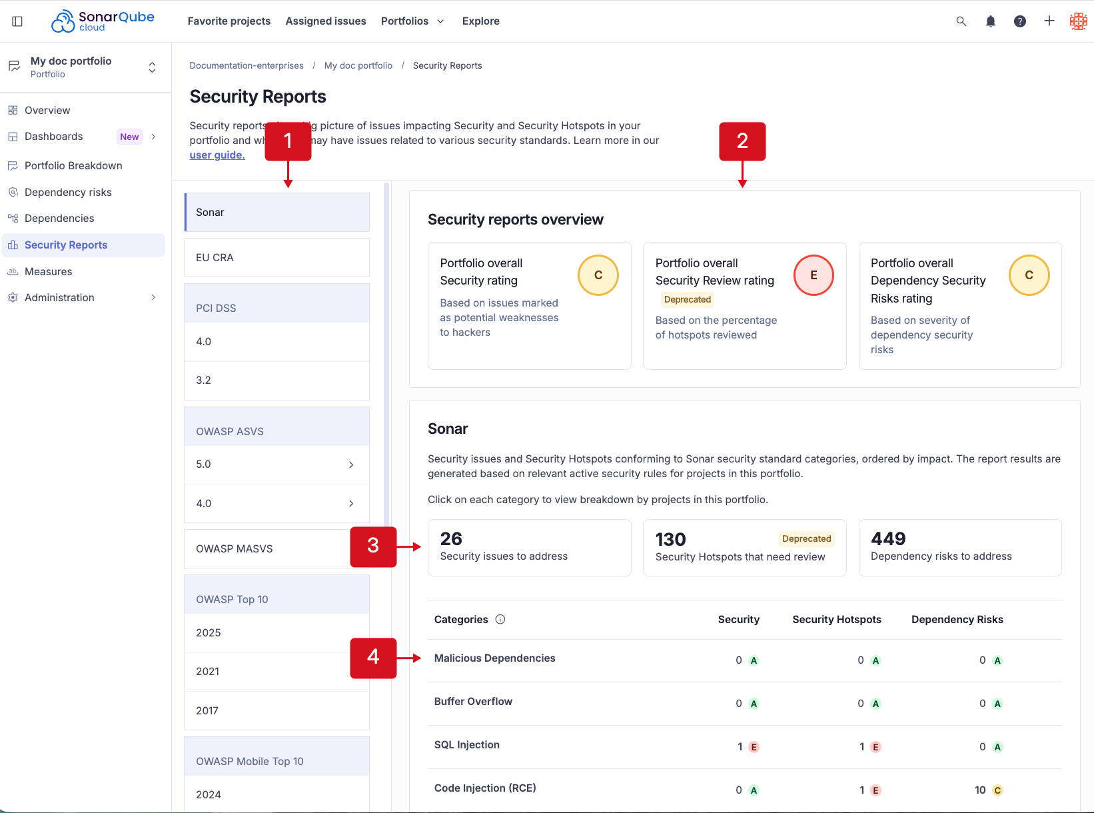Screen dimensions: 1094x813
Task: Click the C rating for Code Injection Dependency Risks
Action: pos(997,790)
